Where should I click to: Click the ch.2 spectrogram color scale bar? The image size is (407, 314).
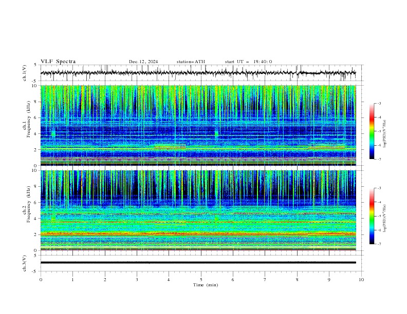372,216
